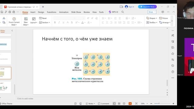Image resolution: width=194 pixels, height=109 pixels.
Task: Switch to the Insert tab
Action: point(33,12)
